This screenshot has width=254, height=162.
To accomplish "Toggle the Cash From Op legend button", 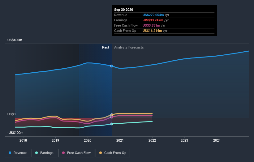I will [113, 153].
